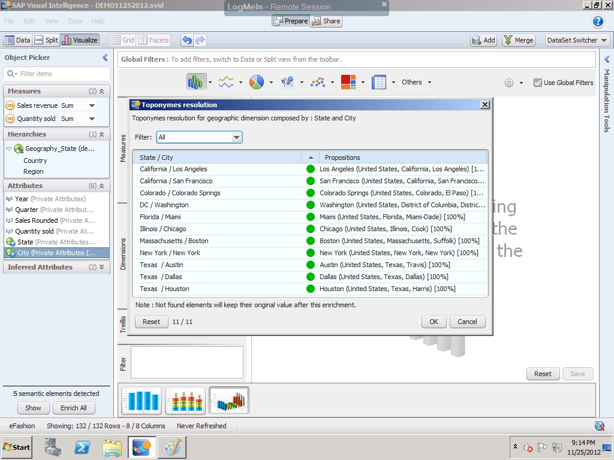Click the Undo arrow in toolbar
The height and width of the screenshot is (460, 614).
coord(187,40)
